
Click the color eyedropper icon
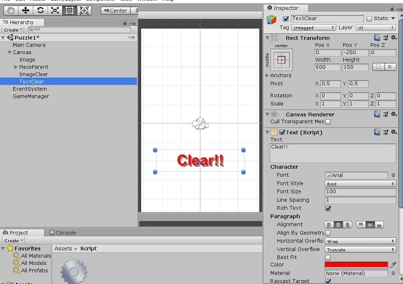click(393, 265)
